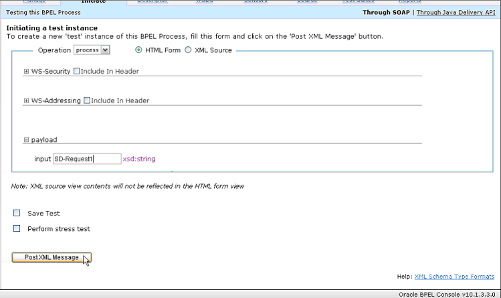
Task: Collapse the payload section
Action: point(26,140)
